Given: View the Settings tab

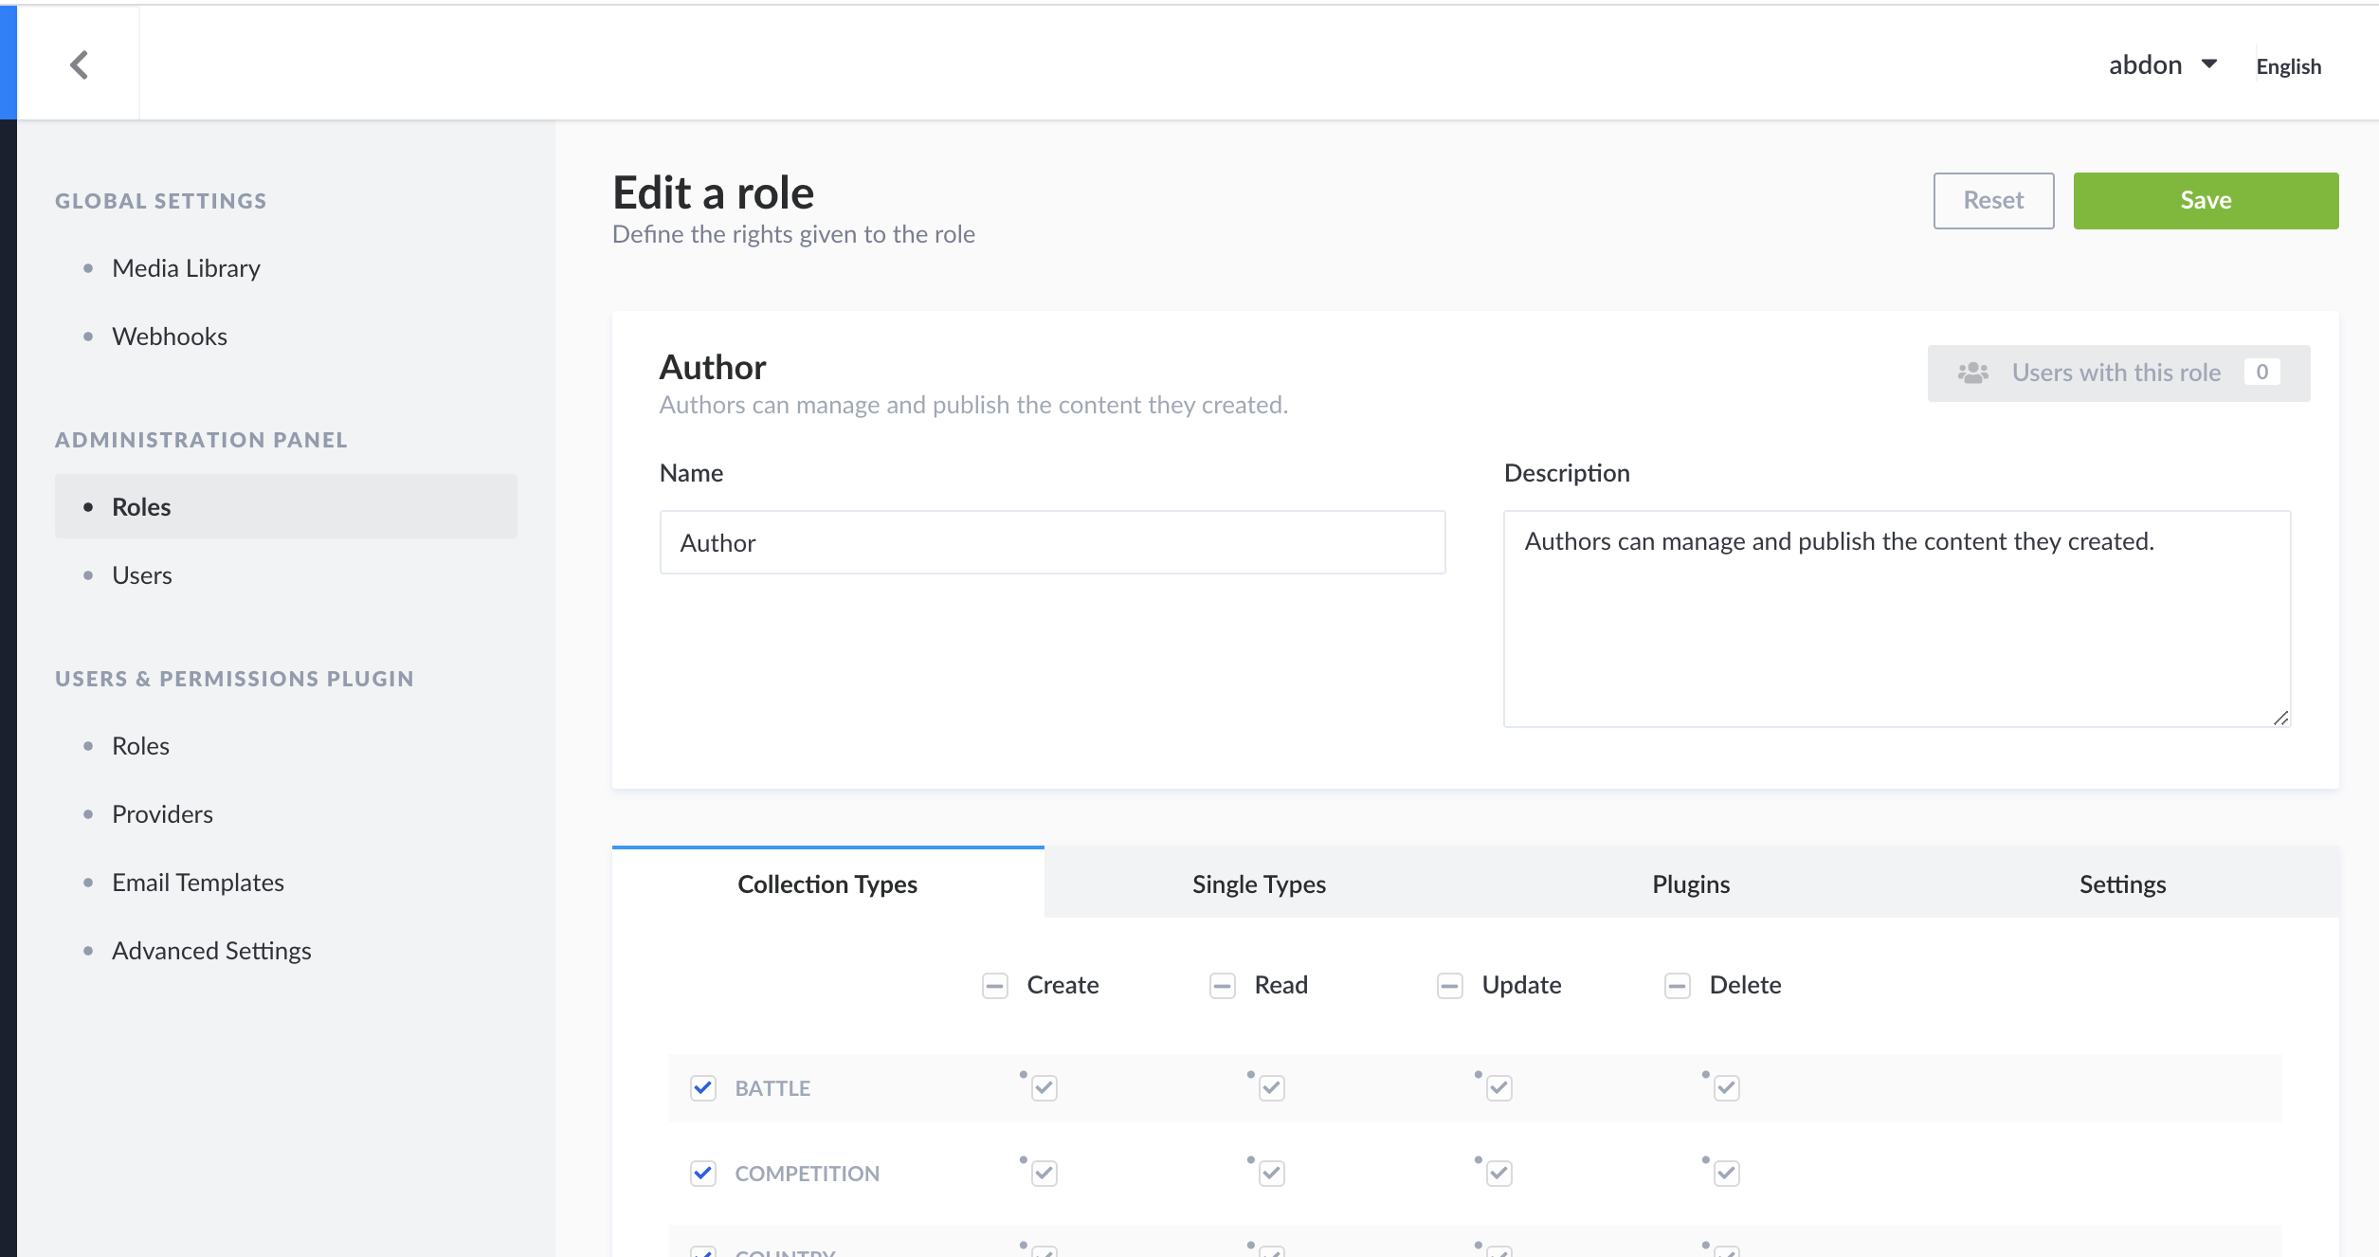Looking at the screenshot, I should point(2122,884).
